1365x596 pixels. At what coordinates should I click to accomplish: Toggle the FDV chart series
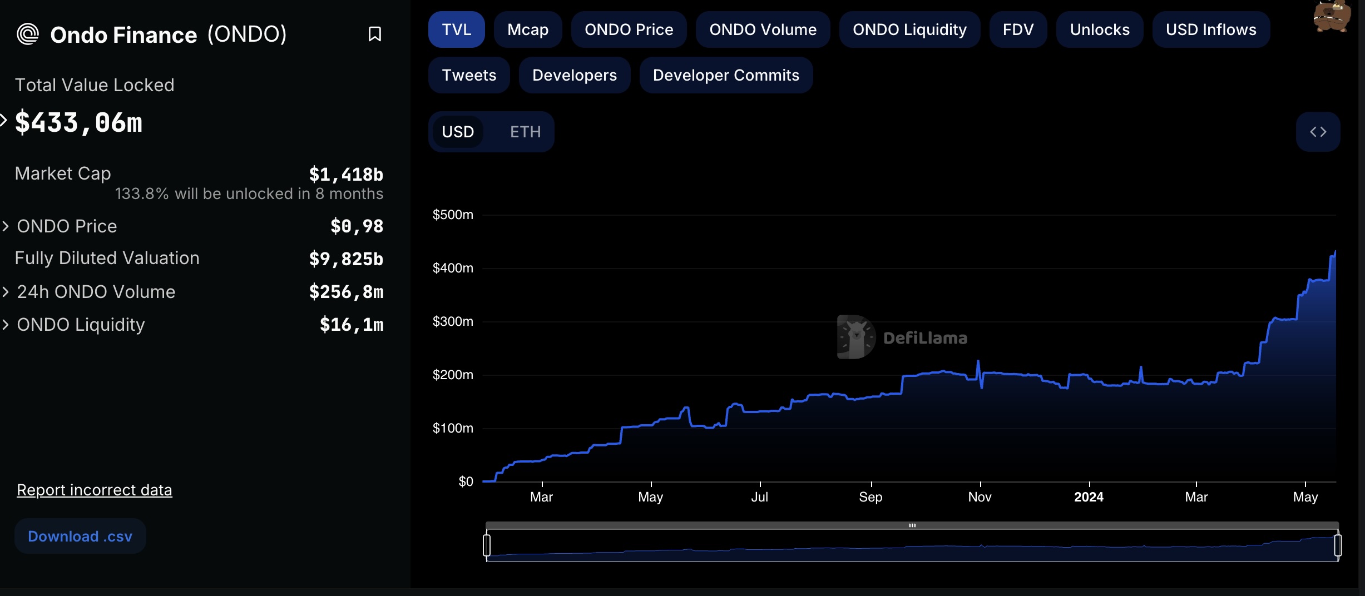[x=1018, y=29]
